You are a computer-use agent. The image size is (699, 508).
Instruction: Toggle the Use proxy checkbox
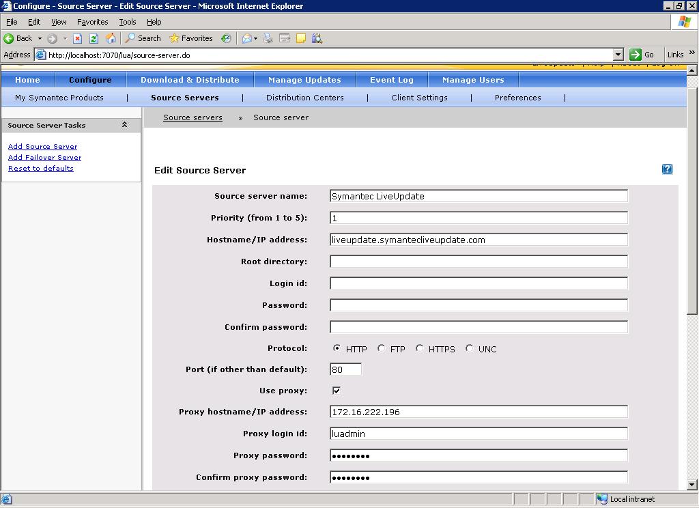pyautogui.click(x=337, y=391)
